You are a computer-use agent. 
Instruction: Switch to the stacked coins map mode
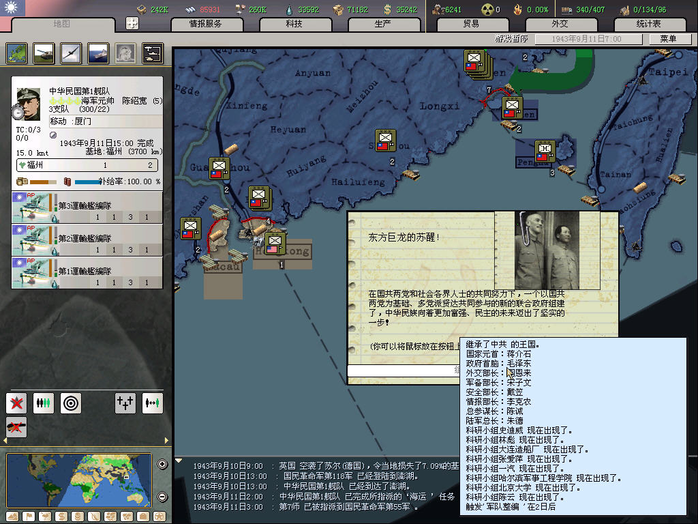[78, 516]
